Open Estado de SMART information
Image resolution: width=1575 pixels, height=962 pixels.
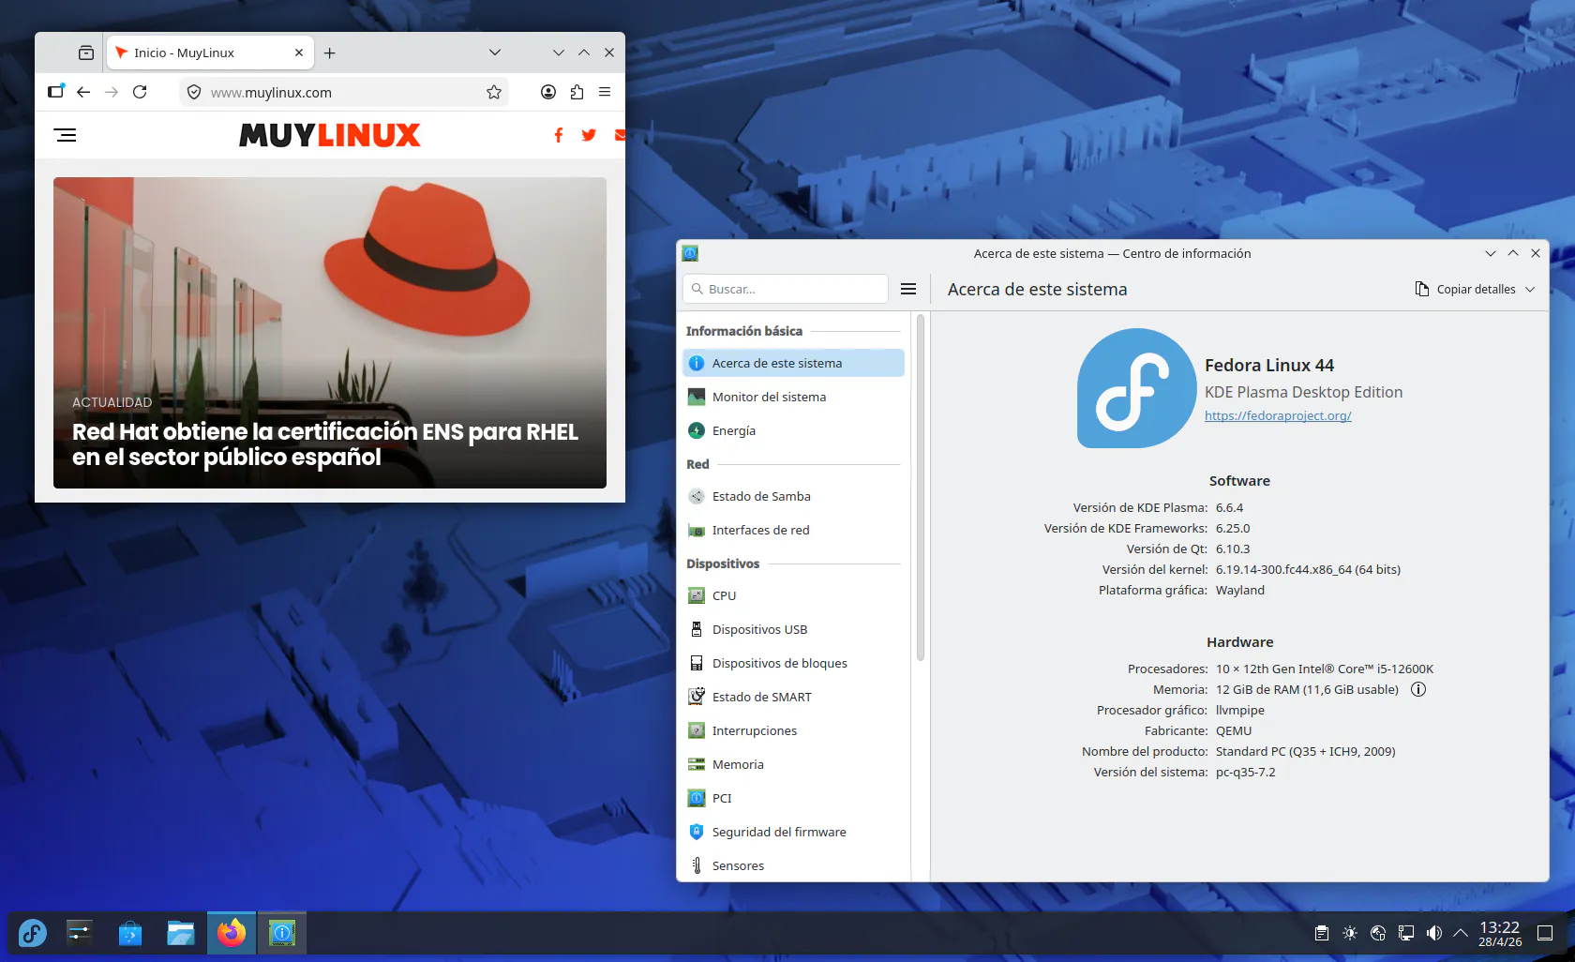point(761,697)
